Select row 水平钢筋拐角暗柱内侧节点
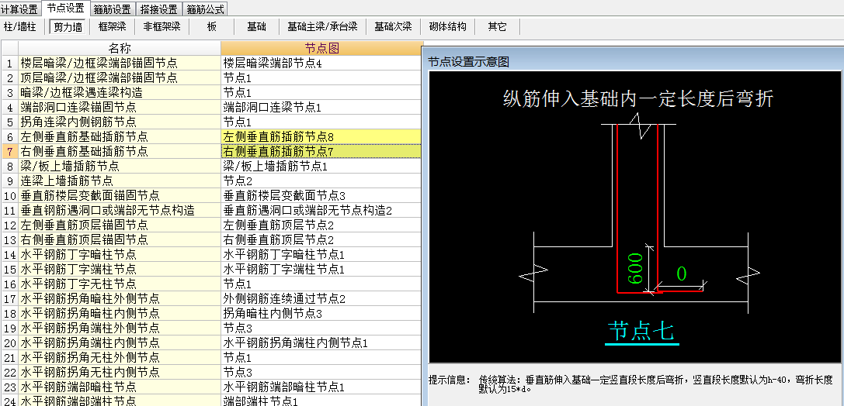Image resolution: width=844 pixels, height=406 pixels. coord(120,313)
